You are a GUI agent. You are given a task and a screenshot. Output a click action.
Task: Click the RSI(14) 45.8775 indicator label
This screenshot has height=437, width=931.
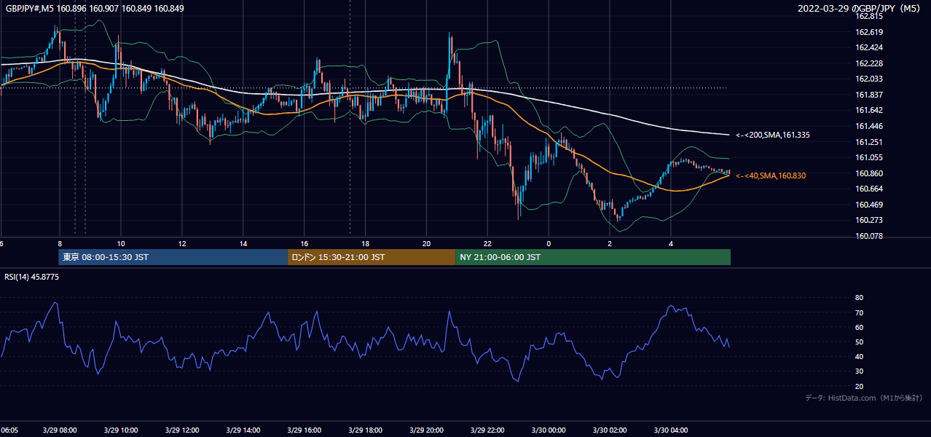click(x=32, y=277)
